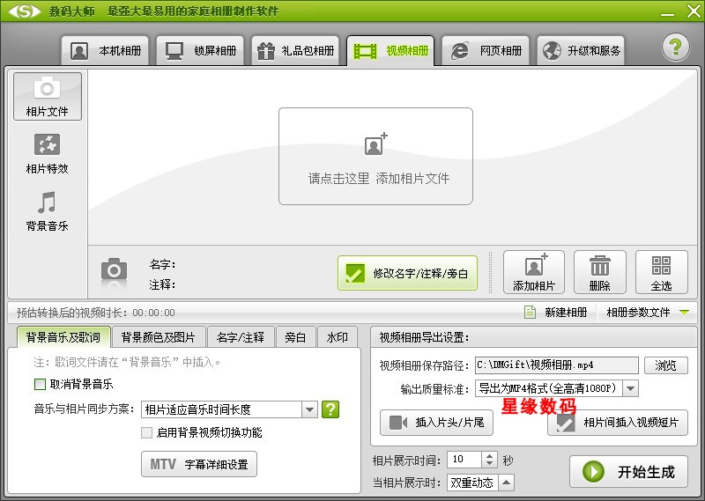The height and width of the screenshot is (501, 705).
Task: Click 新建相册 text link
Action: 566,312
